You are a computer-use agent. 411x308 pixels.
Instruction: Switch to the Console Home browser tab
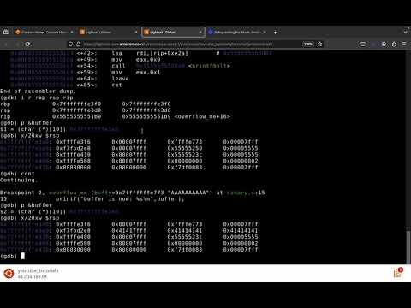(x=45, y=33)
